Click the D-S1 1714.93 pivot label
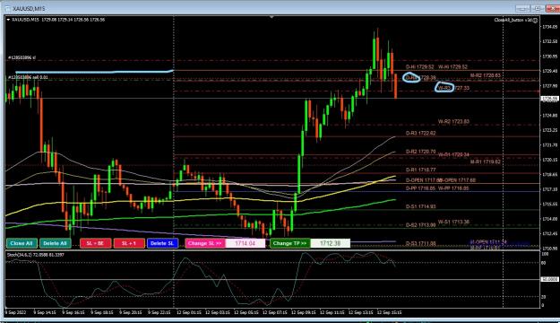 (x=421, y=206)
